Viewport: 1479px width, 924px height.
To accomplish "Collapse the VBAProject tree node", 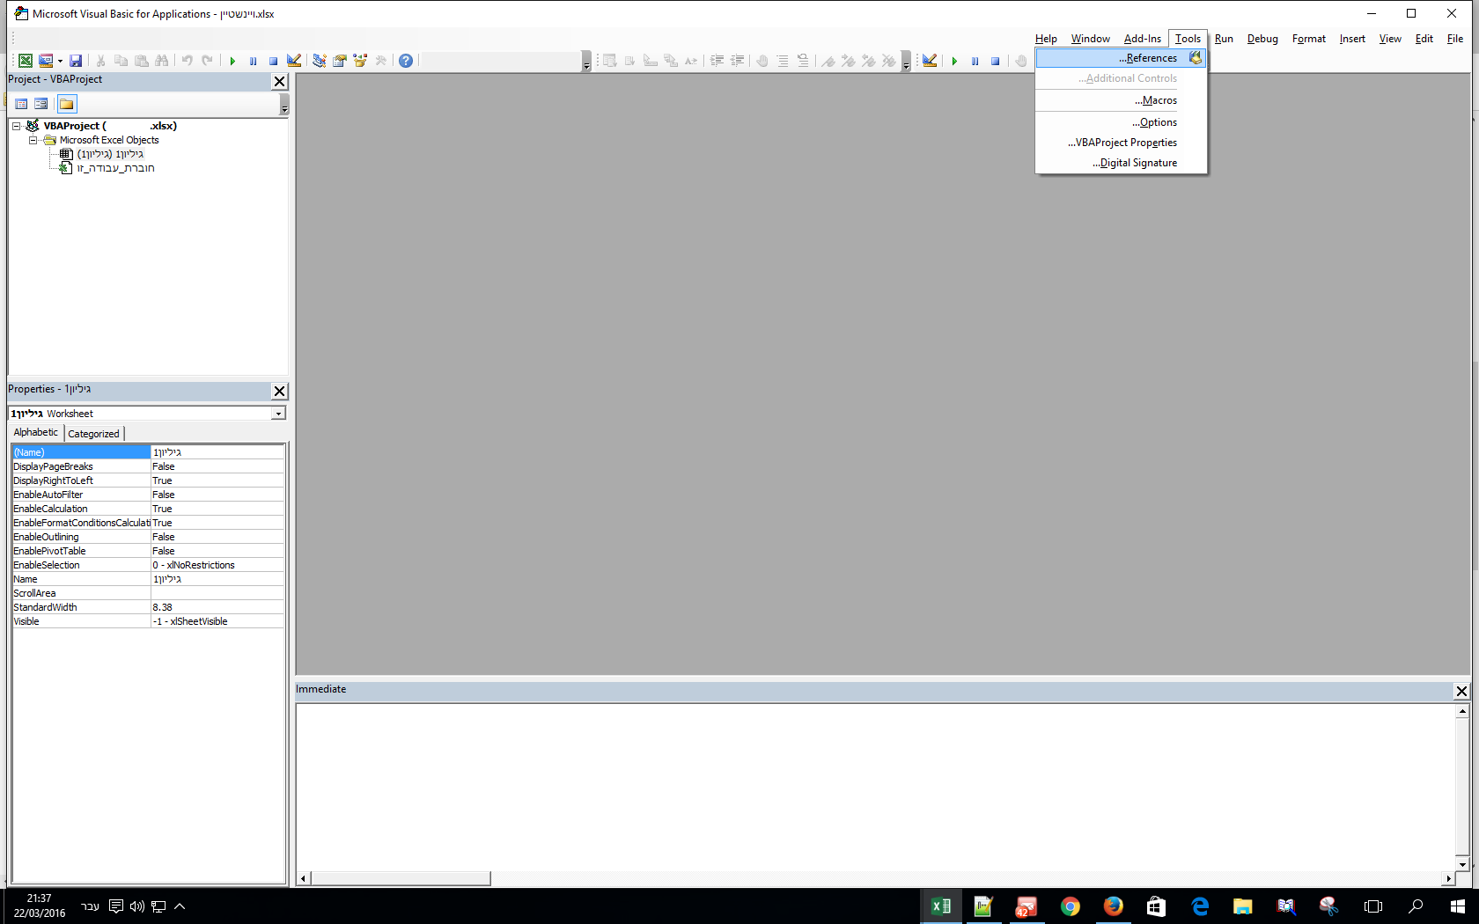I will point(16,126).
